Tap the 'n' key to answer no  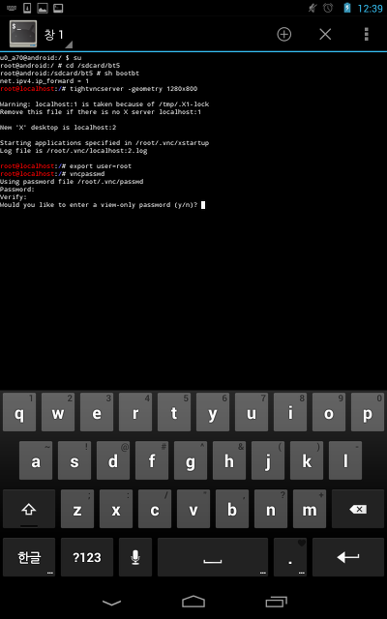pyautogui.click(x=271, y=509)
